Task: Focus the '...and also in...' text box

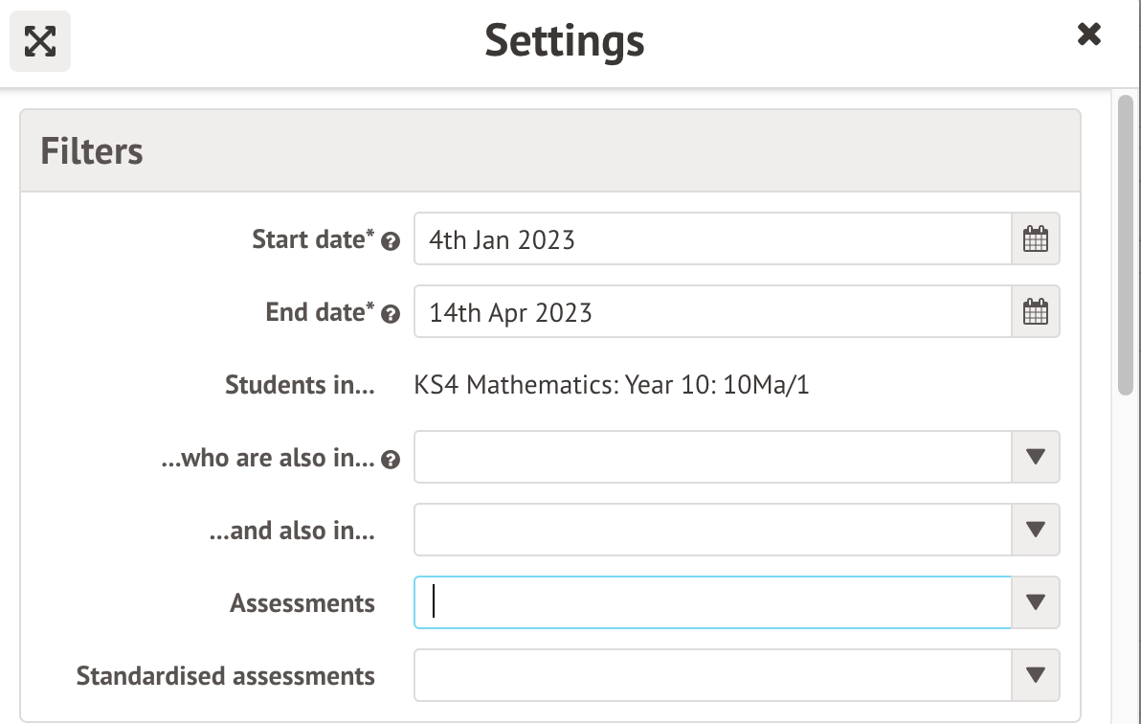Action: [711, 530]
